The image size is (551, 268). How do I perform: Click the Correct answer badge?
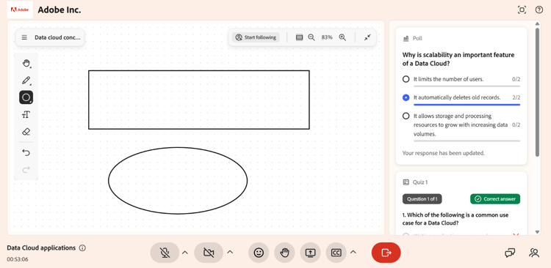[495, 199]
